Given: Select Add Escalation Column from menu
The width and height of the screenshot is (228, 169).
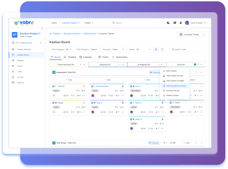Looking at the screenshot, I should coord(176,86).
